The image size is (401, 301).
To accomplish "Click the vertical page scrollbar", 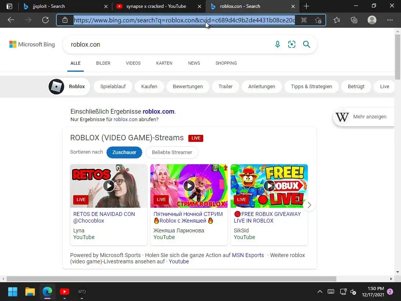I will (397, 57).
